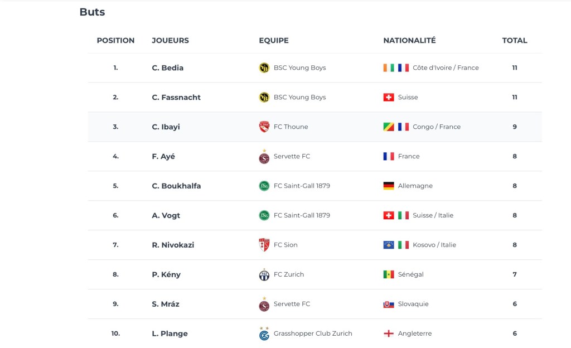
Task: Click the Swiss flag beside C. Fassnacht
Action: pos(389,98)
